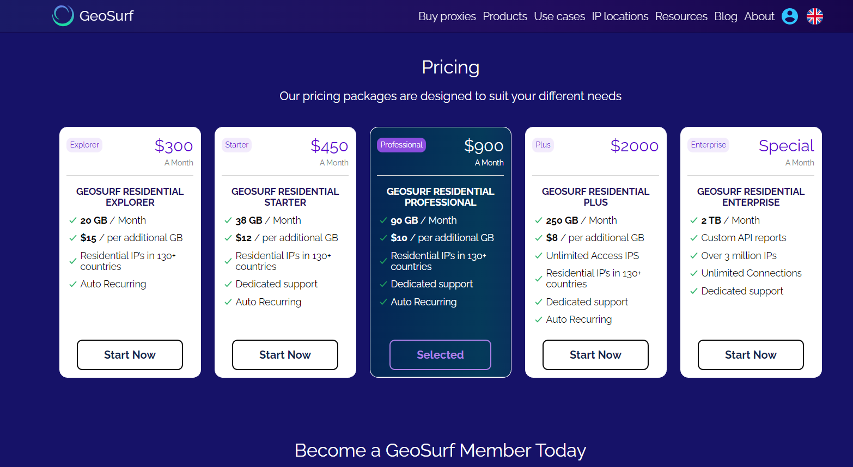Click the checkmark beside 20 GB / Month
Image resolution: width=853 pixels, height=467 pixels.
point(72,220)
